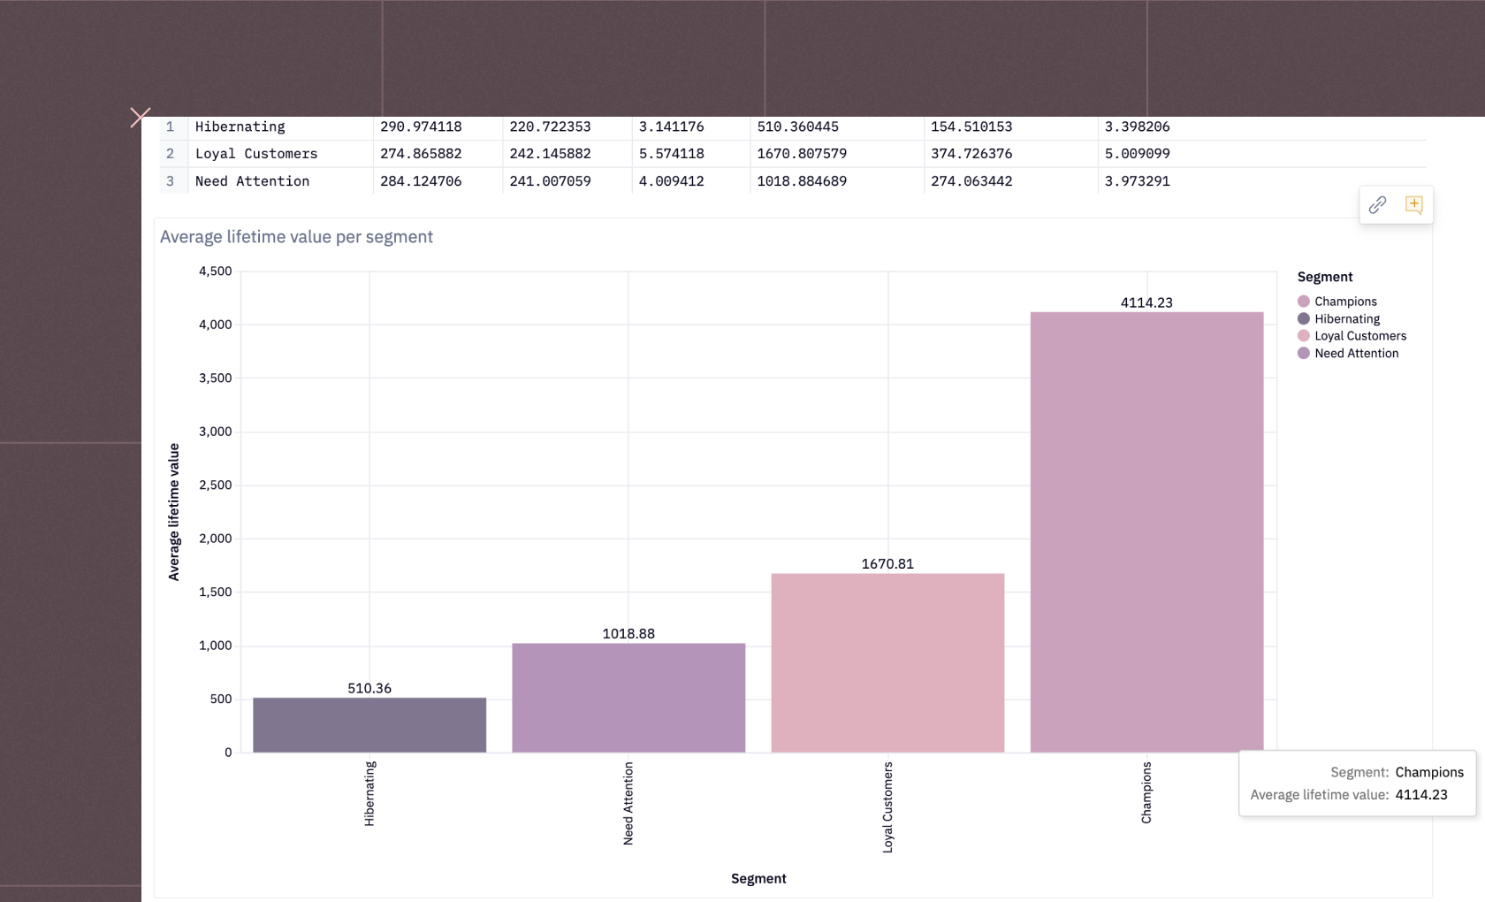Toggle the Loyal Customers legend entry
The height and width of the screenshot is (902, 1485).
click(1359, 335)
